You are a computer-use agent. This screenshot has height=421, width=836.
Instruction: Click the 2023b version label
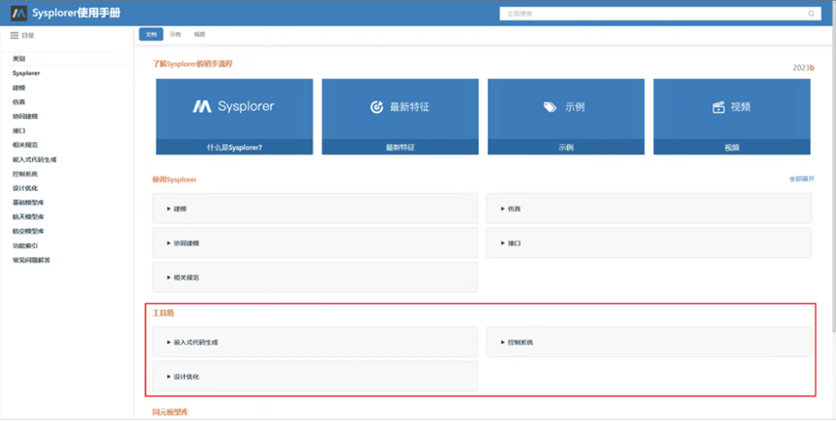pyautogui.click(x=803, y=68)
